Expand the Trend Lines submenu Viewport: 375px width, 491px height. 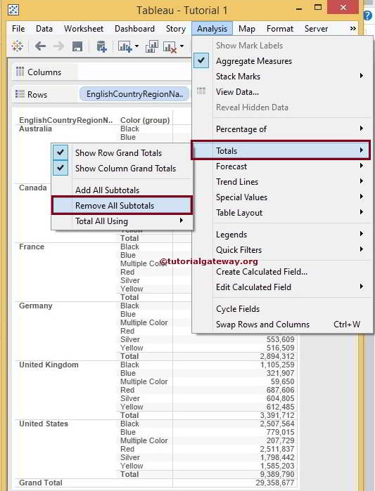(362, 181)
